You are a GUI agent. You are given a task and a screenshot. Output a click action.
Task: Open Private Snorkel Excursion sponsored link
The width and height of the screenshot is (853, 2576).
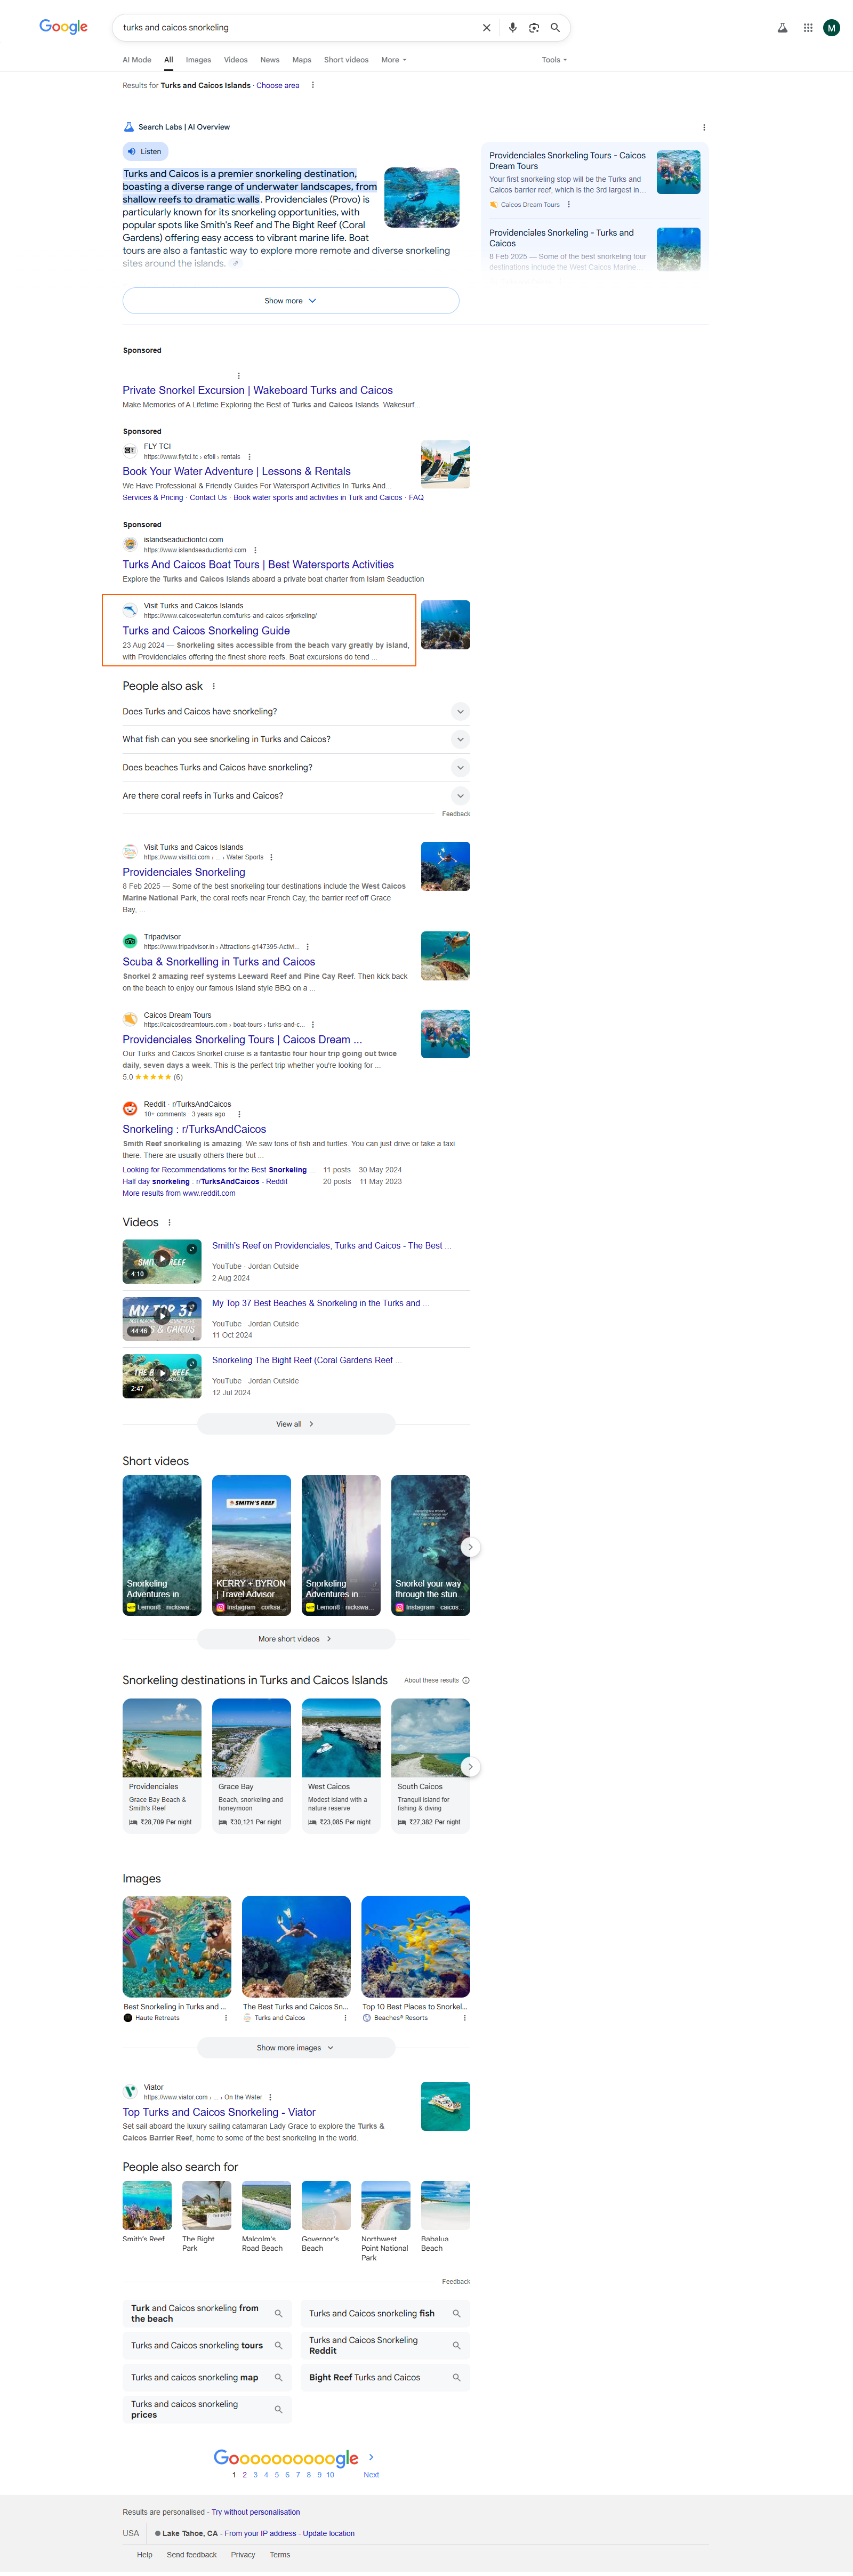coord(258,390)
